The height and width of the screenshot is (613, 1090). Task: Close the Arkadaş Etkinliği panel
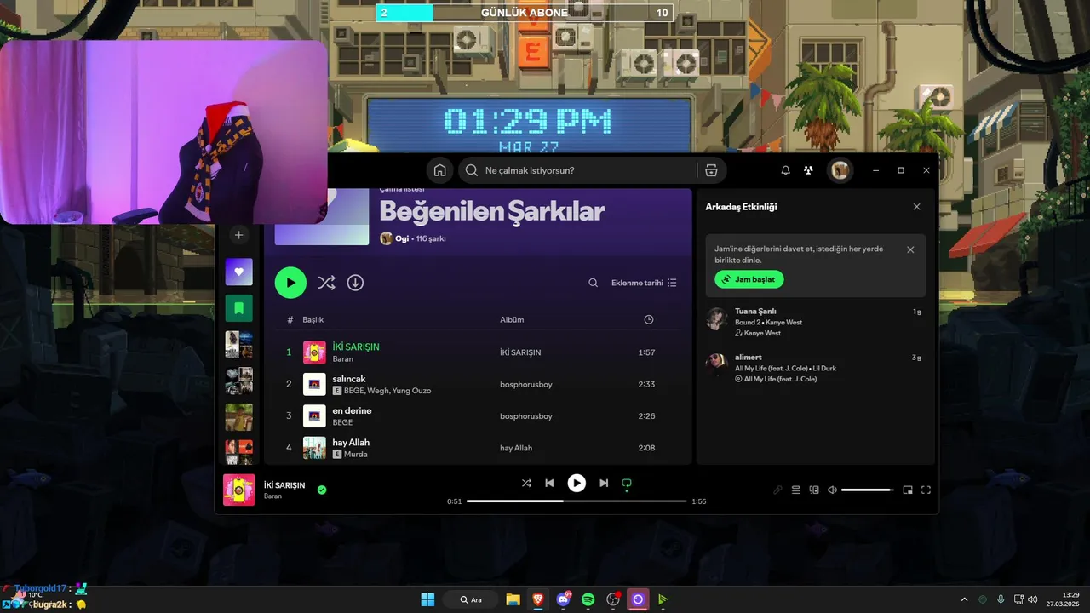click(916, 207)
